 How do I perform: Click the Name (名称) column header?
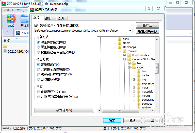[x=15, y=40]
